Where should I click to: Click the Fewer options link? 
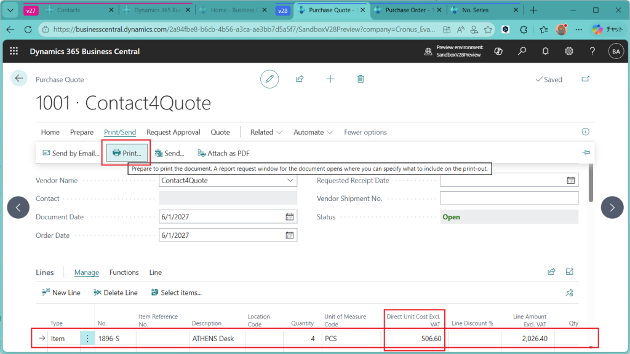[x=365, y=132]
